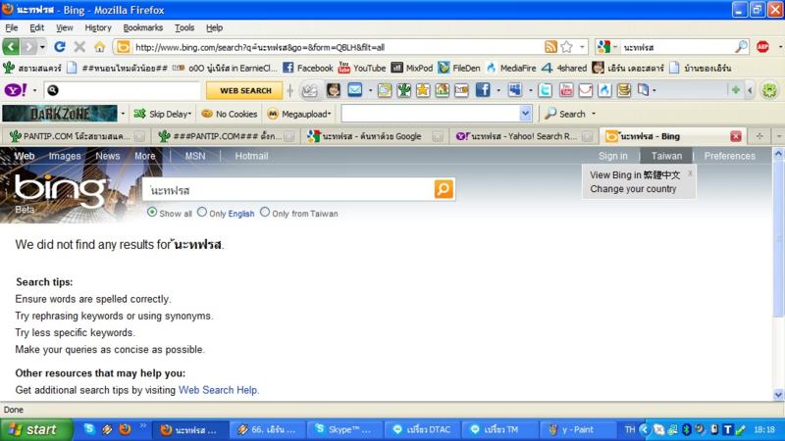Open Bing Preferences link
The image size is (785, 441).
(729, 156)
